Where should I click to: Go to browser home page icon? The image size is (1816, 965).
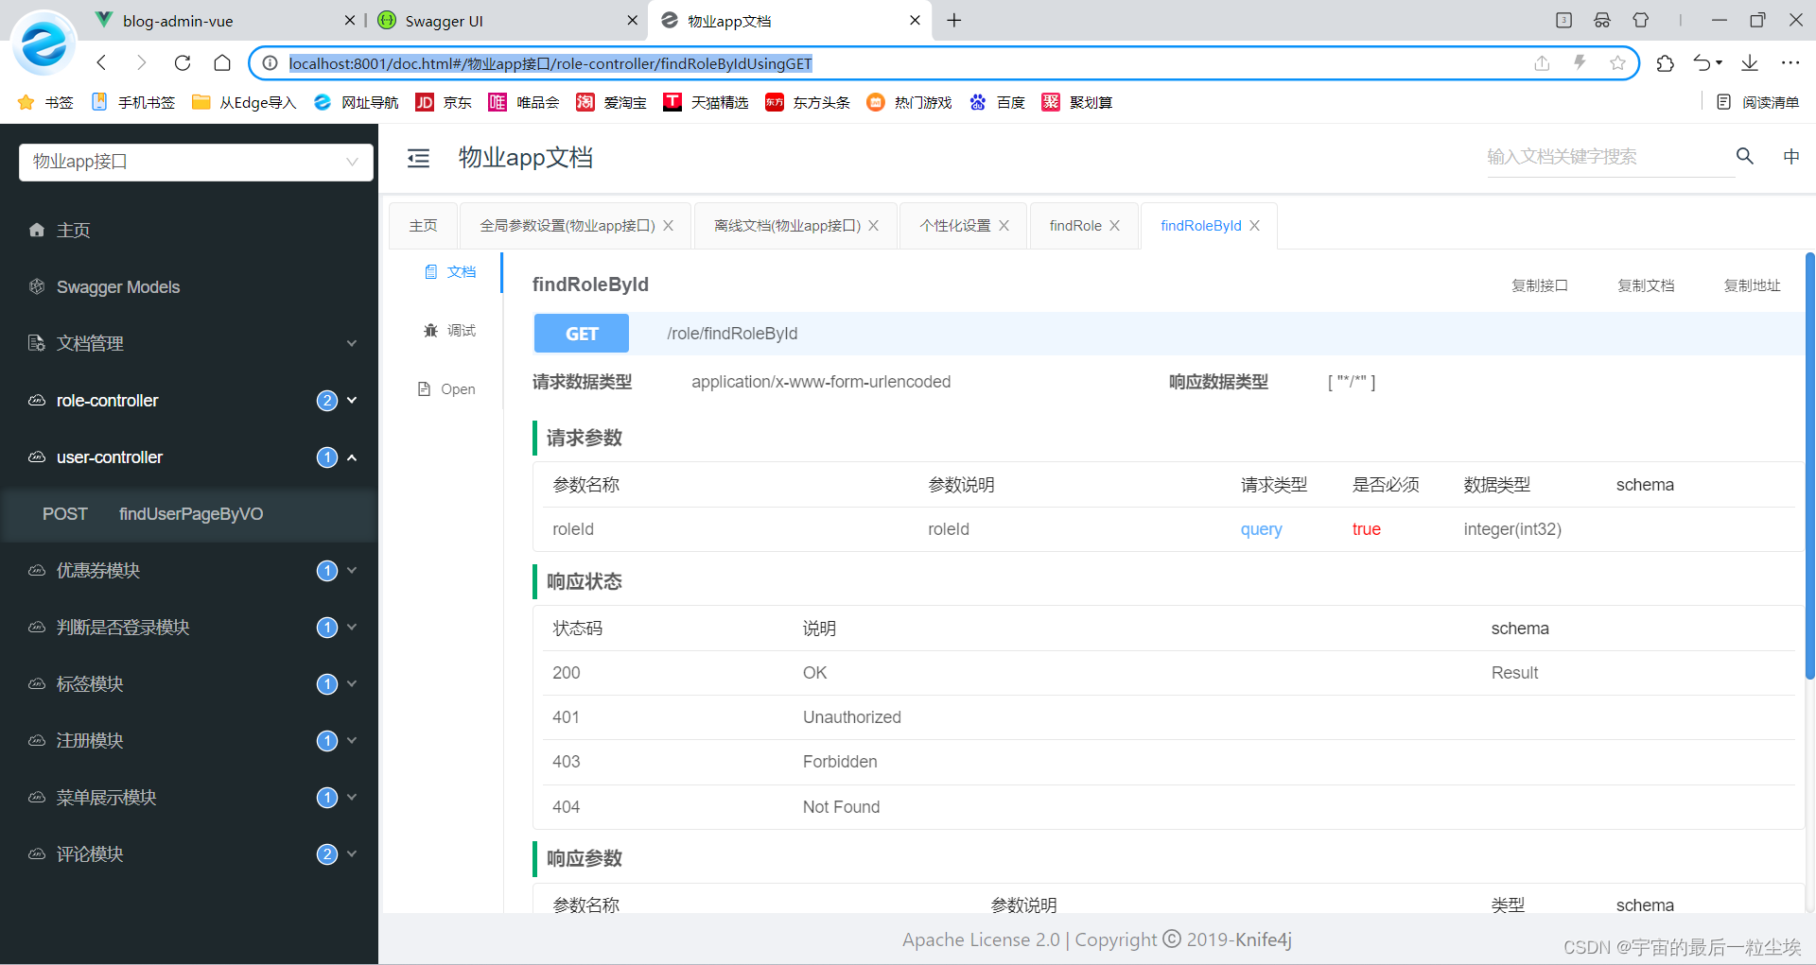point(222,62)
